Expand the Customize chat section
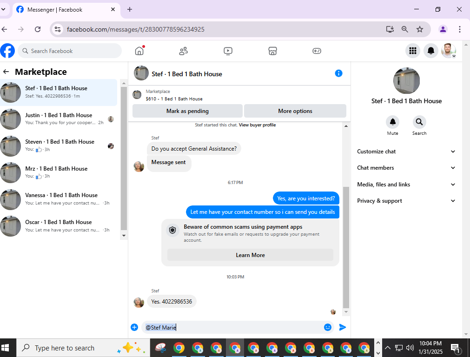This screenshot has height=357, width=470. [x=406, y=152]
